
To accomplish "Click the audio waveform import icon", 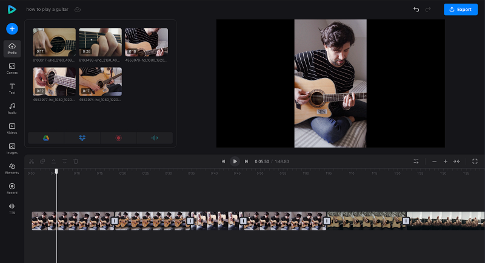I will 155,138.
